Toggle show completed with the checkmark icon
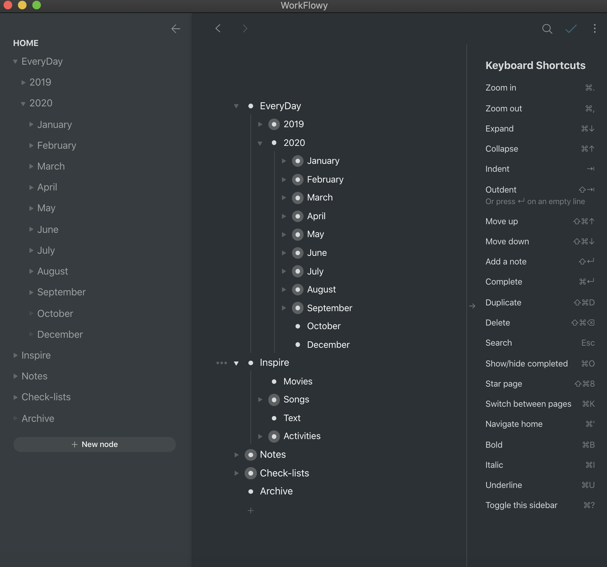This screenshot has height=567, width=607. (571, 29)
